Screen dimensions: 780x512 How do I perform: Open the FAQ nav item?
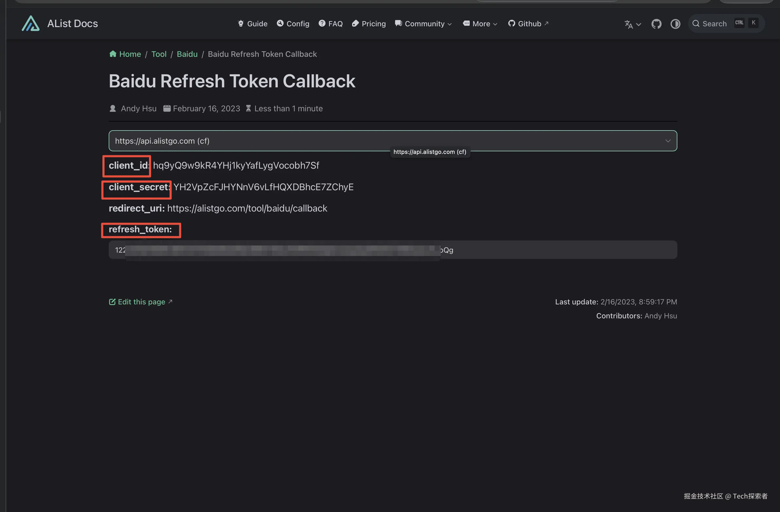[331, 24]
